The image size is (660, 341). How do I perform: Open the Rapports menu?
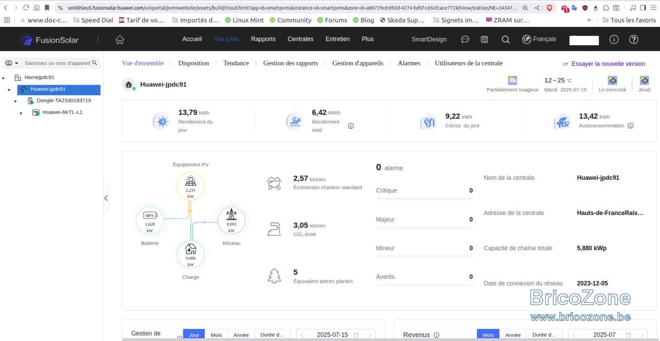tap(263, 40)
